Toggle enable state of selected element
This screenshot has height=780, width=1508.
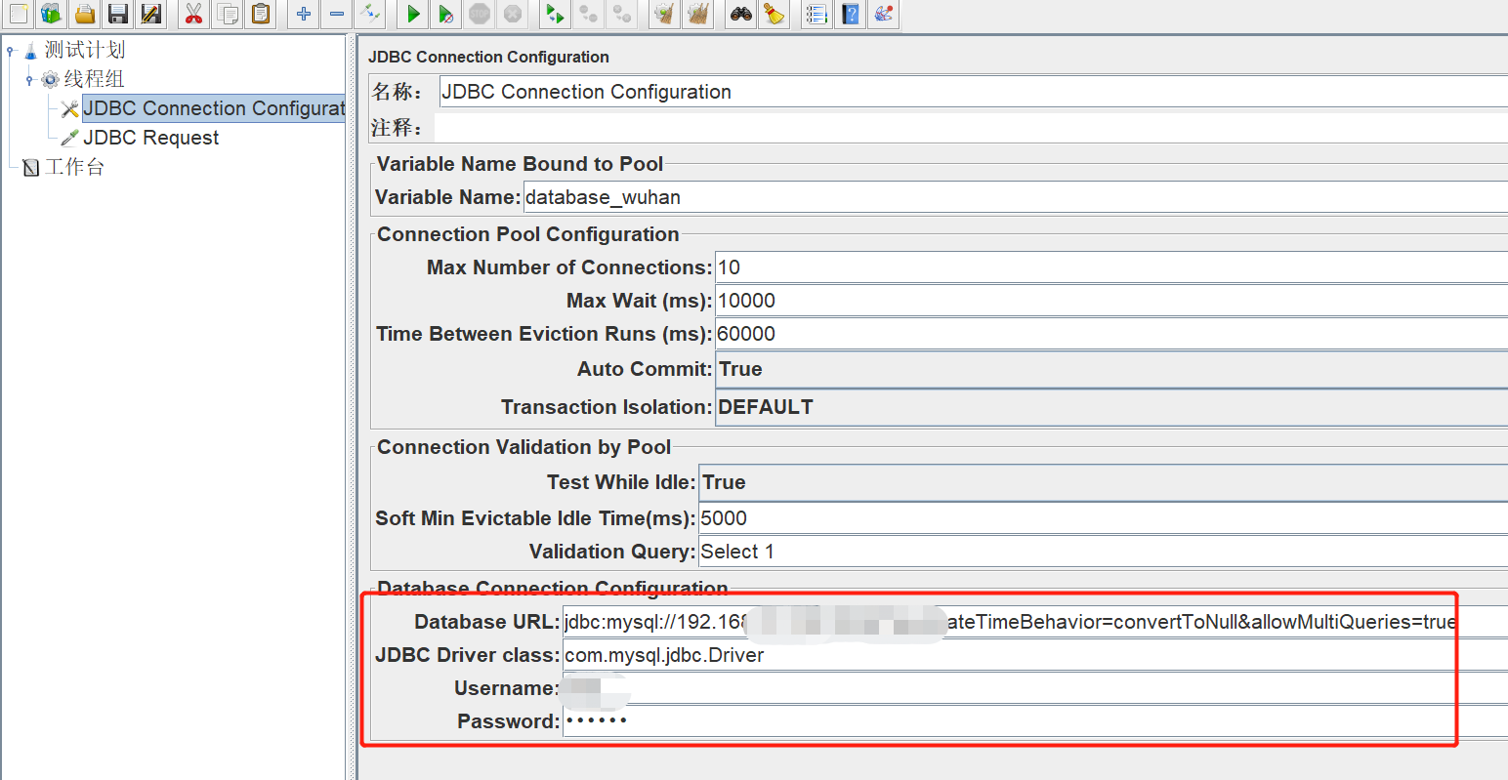point(370,14)
